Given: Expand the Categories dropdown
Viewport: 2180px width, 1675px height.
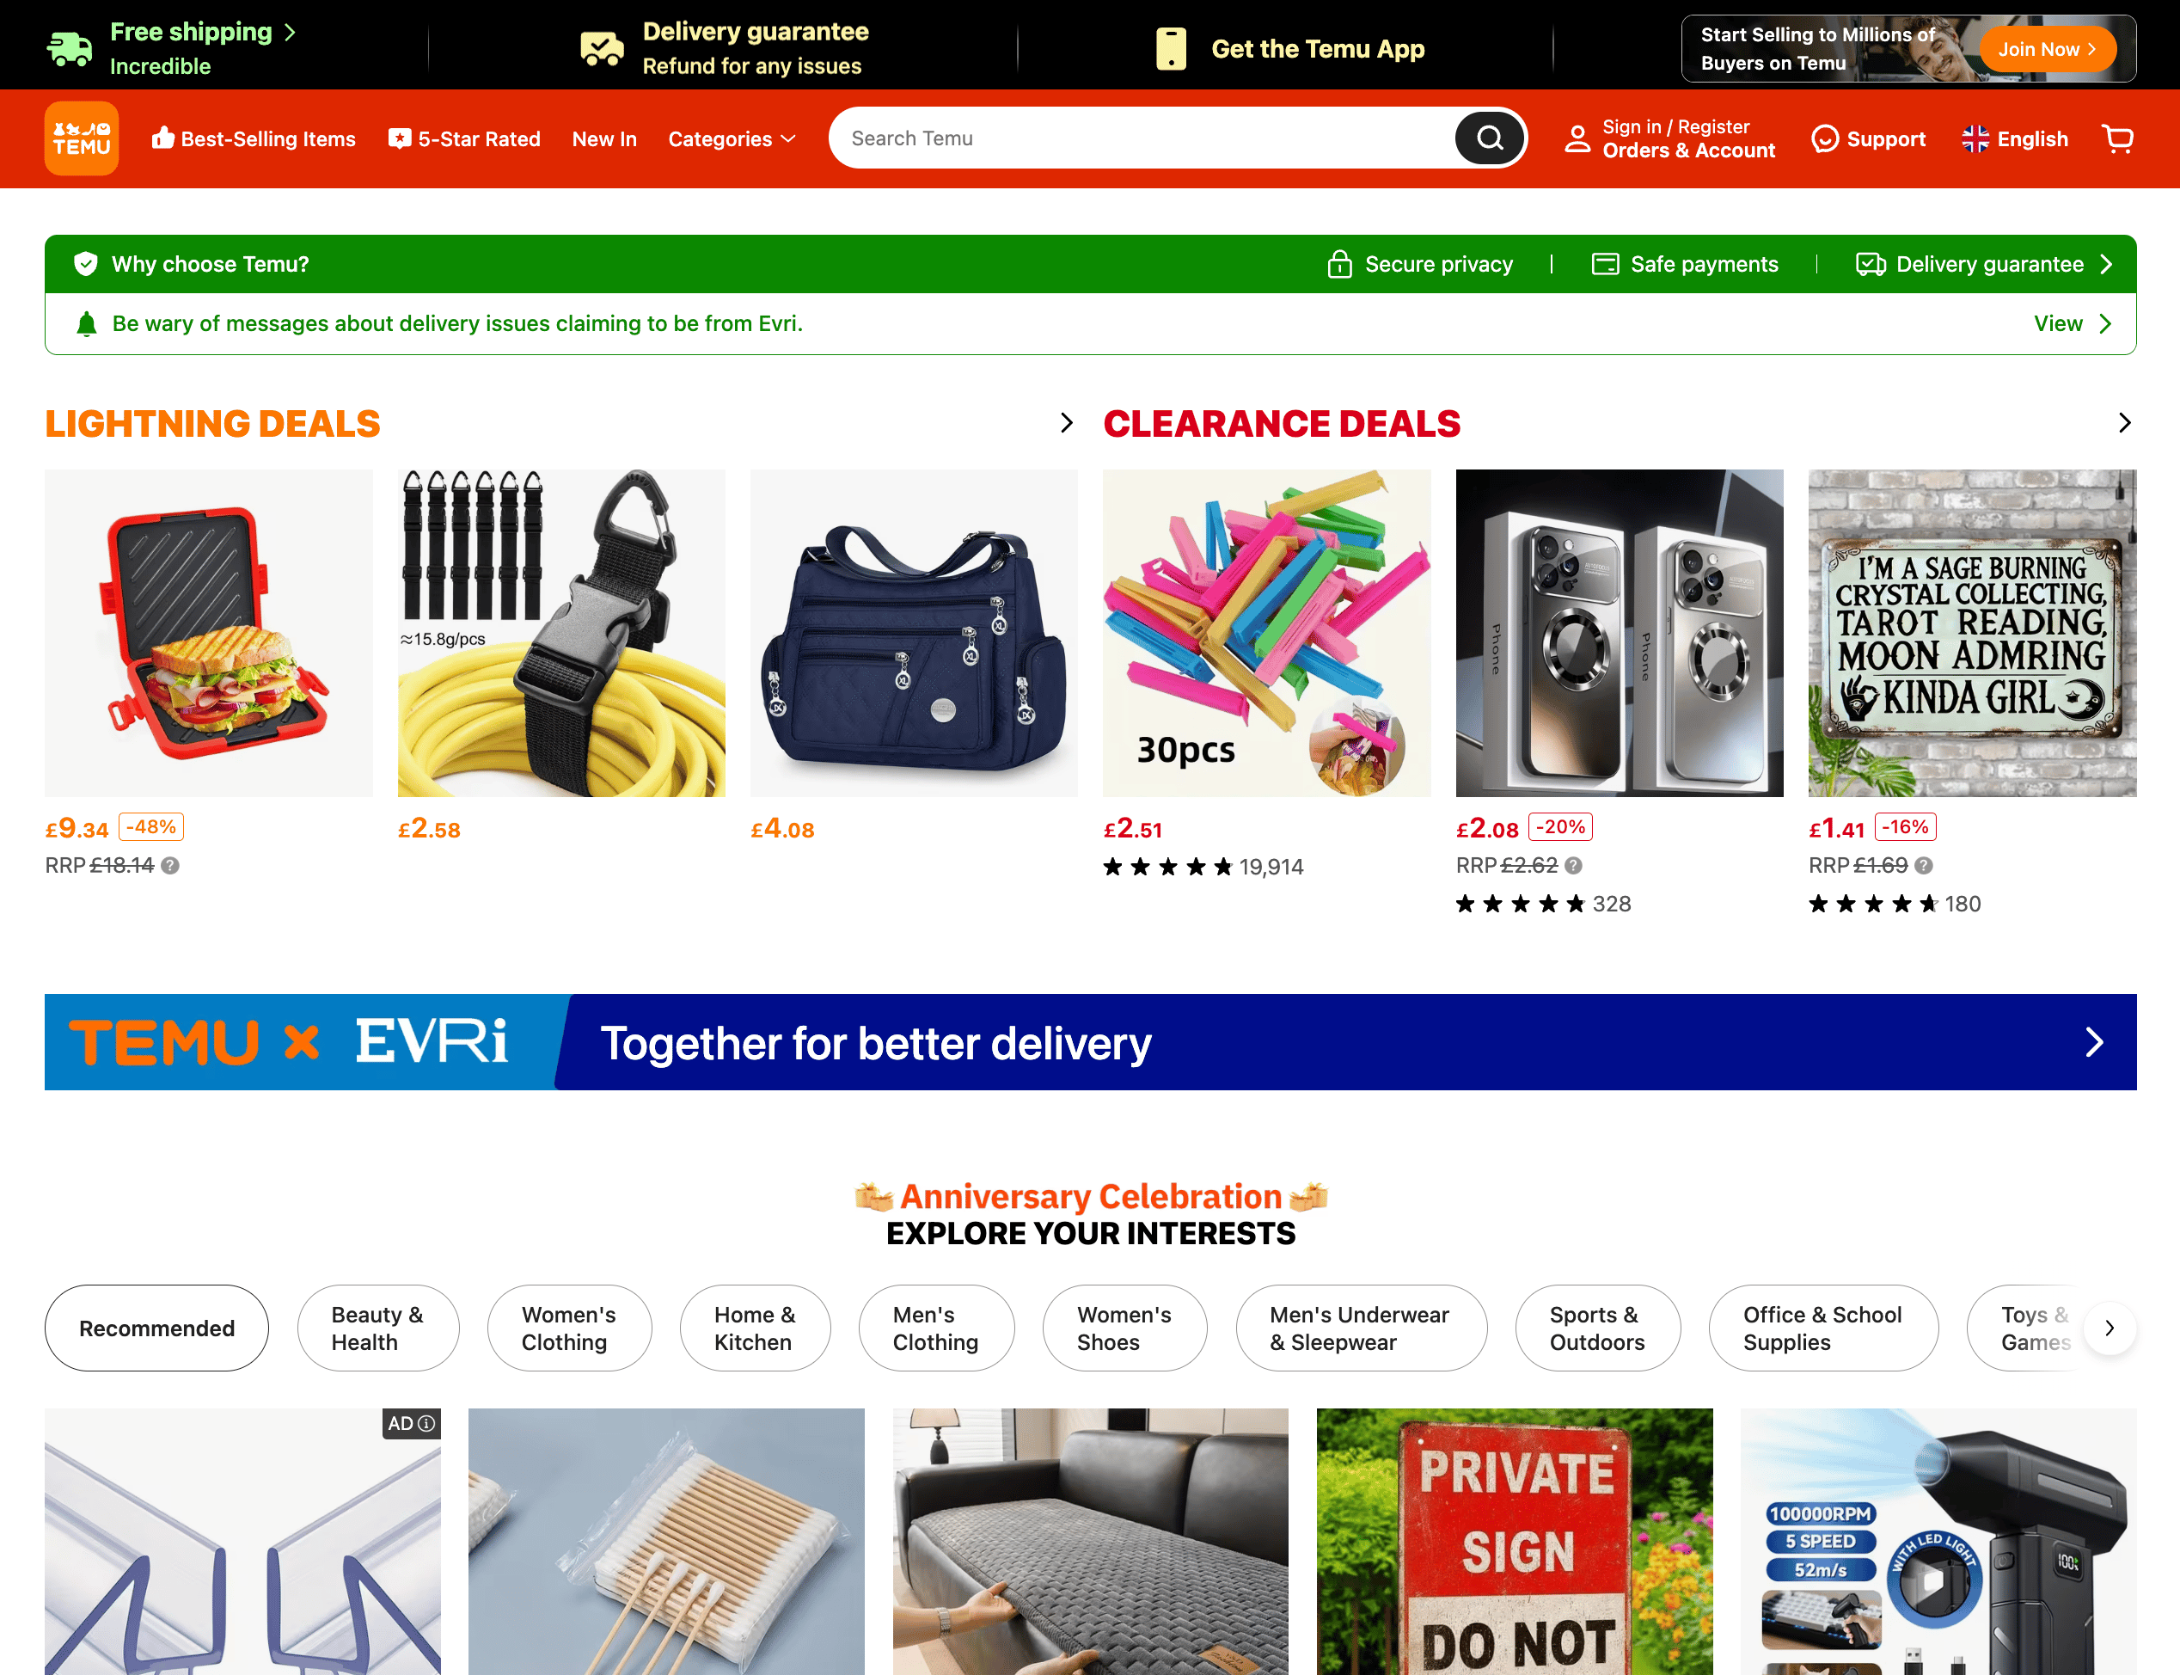Looking at the screenshot, I should pyautogui.click(x=732, y=139).
